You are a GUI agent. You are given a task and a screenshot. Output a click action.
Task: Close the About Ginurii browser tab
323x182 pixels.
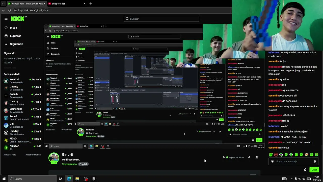(x=44, y=4)
